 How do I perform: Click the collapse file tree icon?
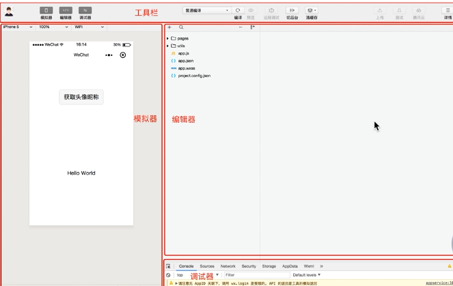(x=253, y=27)
